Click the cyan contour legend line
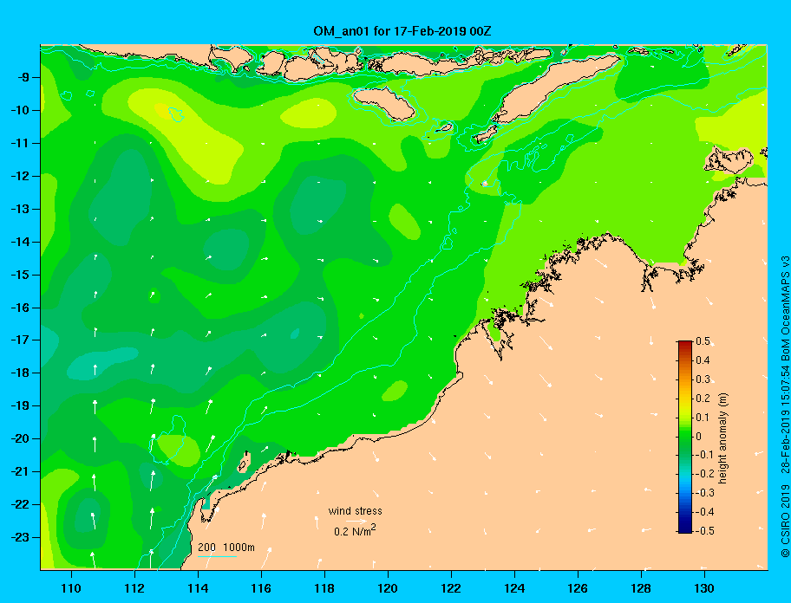The width and height of the screenshot is (791, 603). coord(217,557)
